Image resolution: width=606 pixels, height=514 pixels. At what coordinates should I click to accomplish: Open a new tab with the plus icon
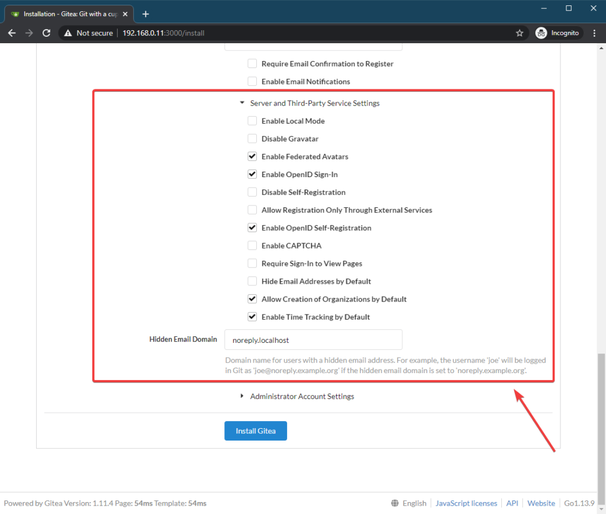click(x=146, y=14)
